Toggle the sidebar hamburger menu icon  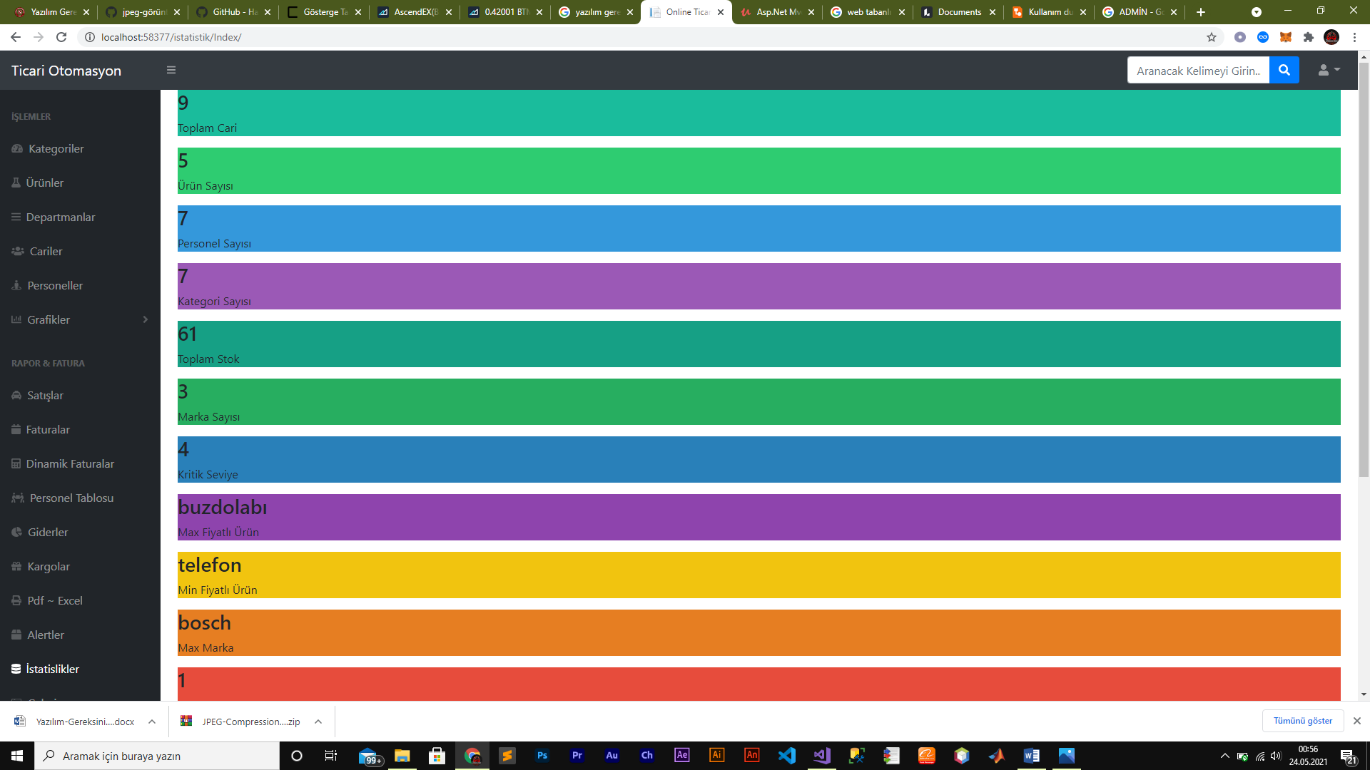pos(171,70)
